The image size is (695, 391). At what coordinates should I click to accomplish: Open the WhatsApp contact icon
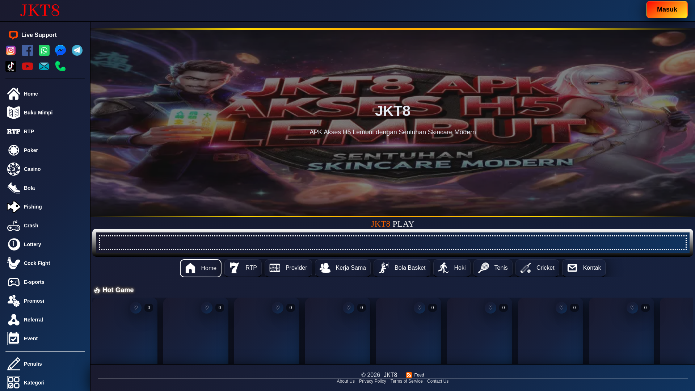[44, 50]
